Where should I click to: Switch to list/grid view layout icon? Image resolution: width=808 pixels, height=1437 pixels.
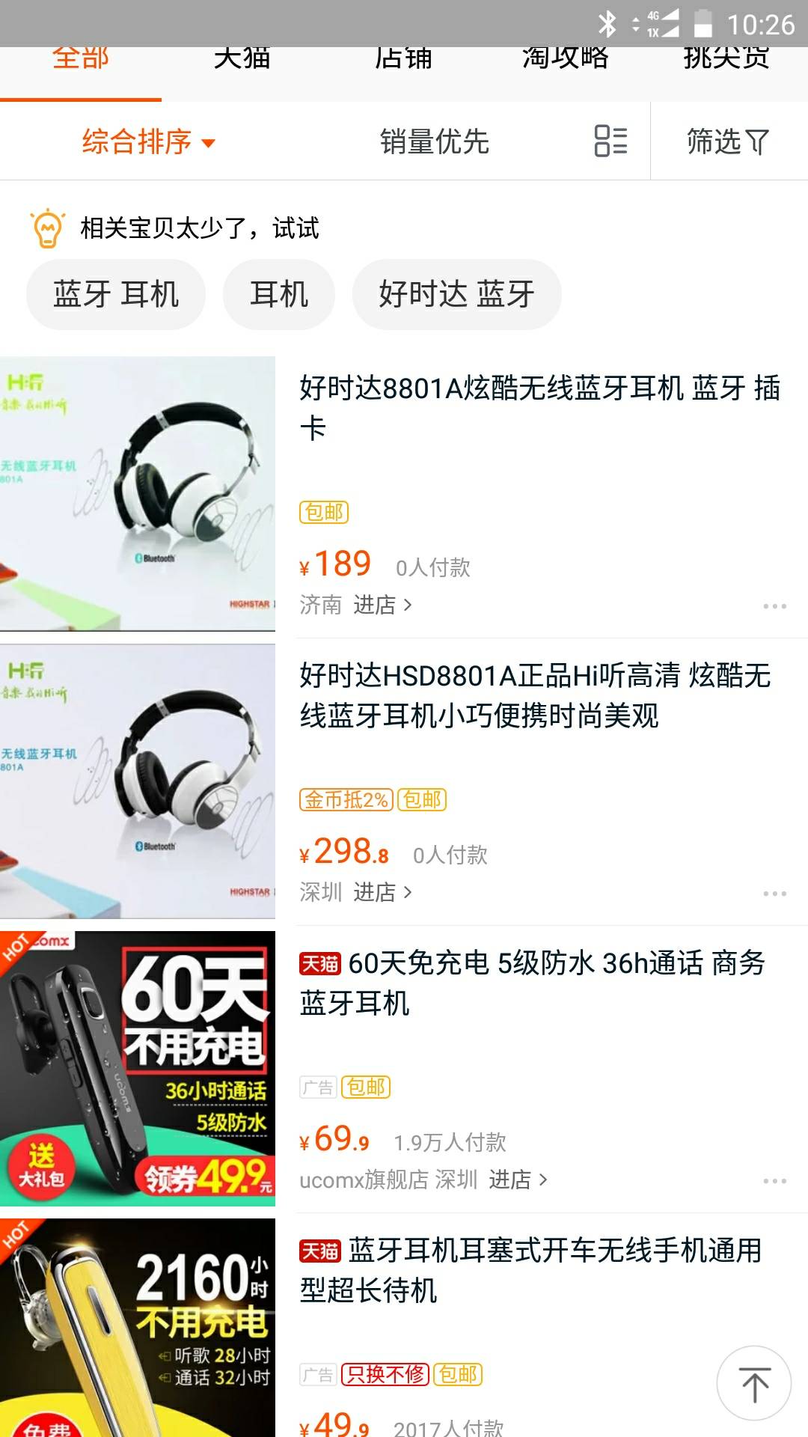pyautogui.click(x=610, y=141)
